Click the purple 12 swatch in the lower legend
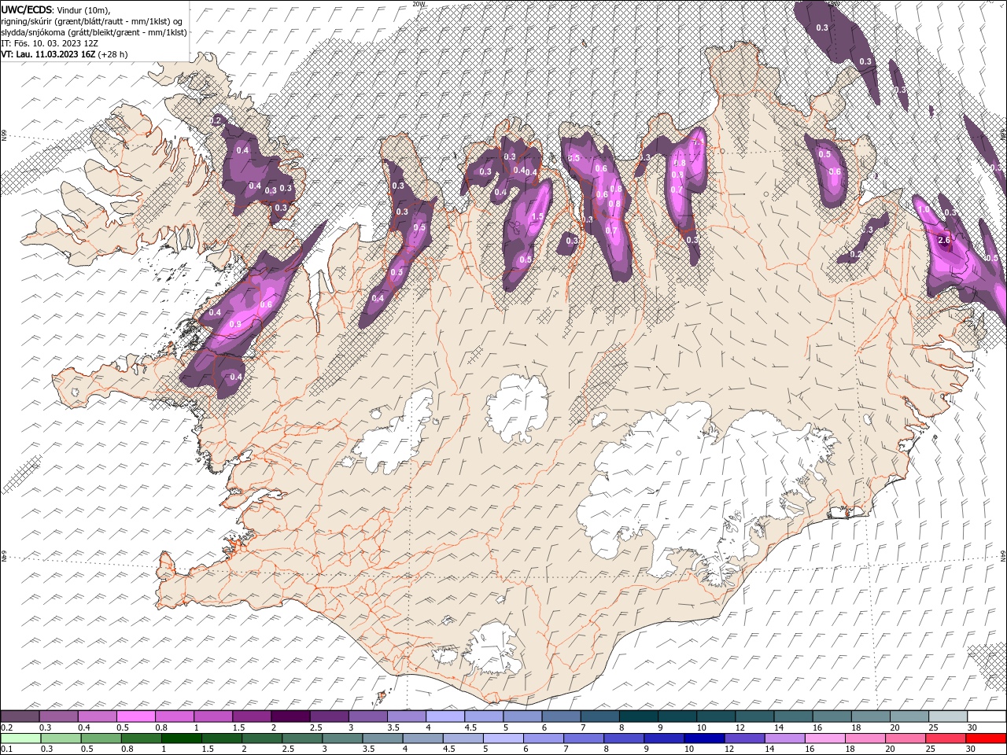The height and width of the screenshot is (755, 1007). [x=745, y=738]
